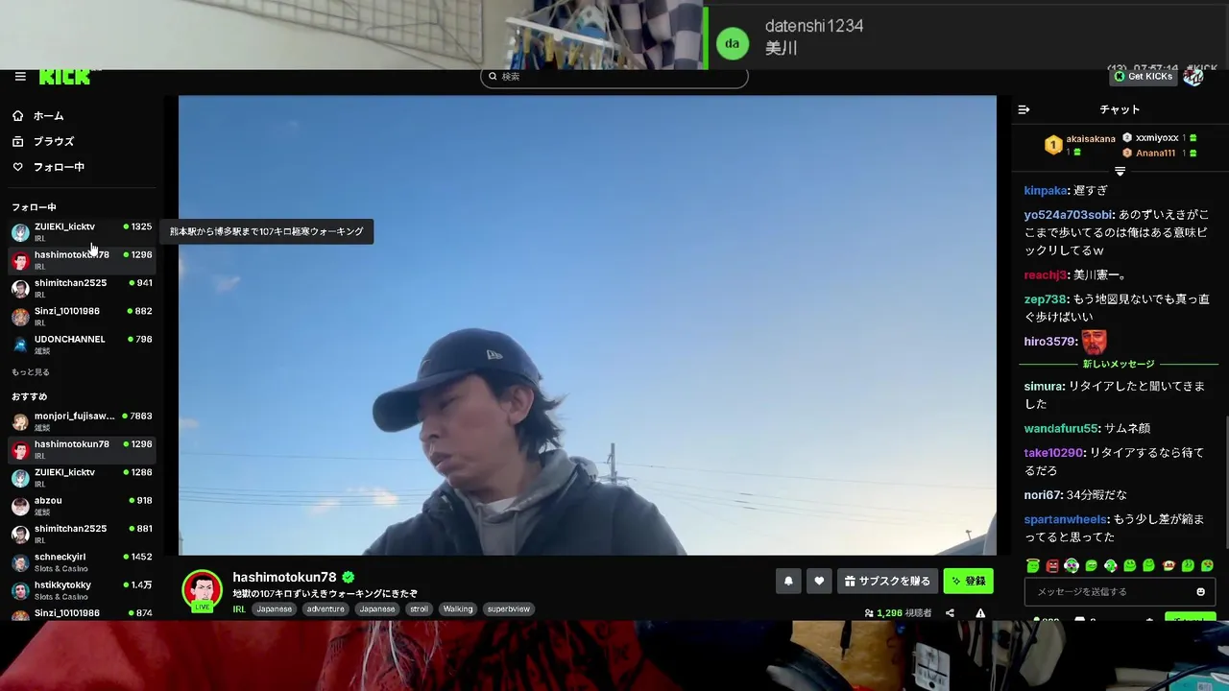
Task: Open UDONCHANNEL in followed list
Action: (82, 344)
